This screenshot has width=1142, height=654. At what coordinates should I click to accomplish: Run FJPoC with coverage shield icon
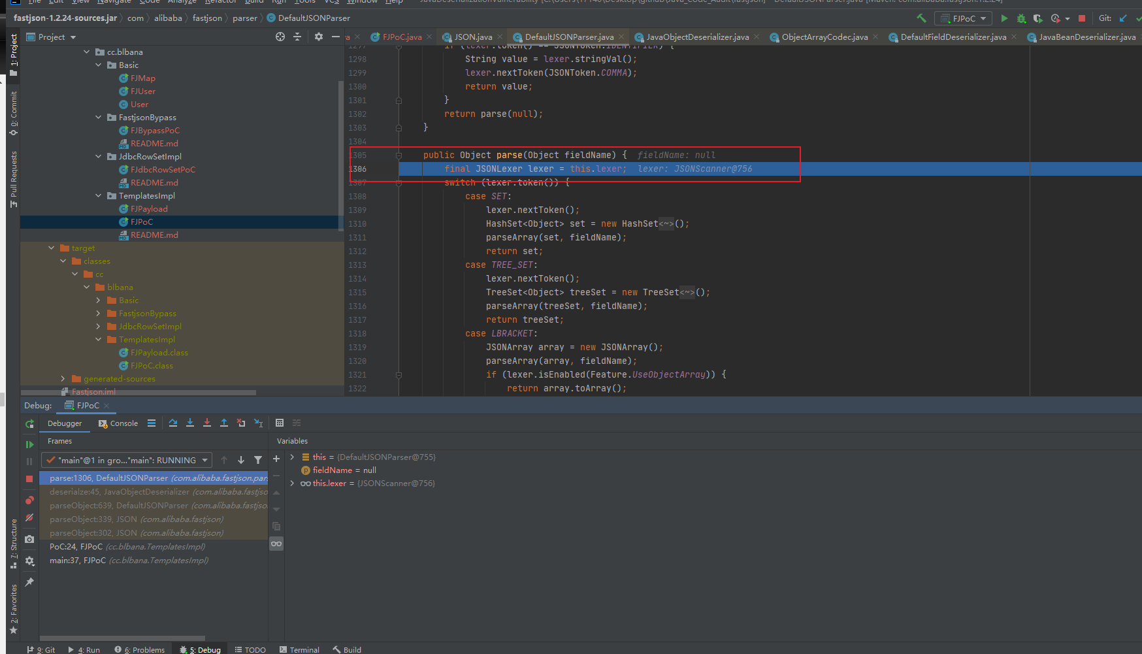pyautogui.click(x=1037, y=18)
